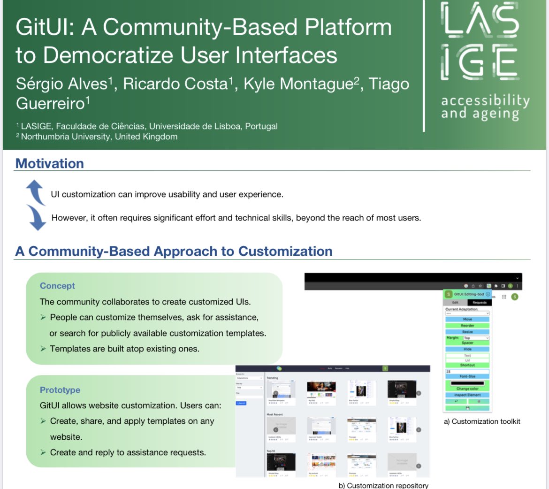Switch to the Edit tab in toolkit

coord(455,302)
